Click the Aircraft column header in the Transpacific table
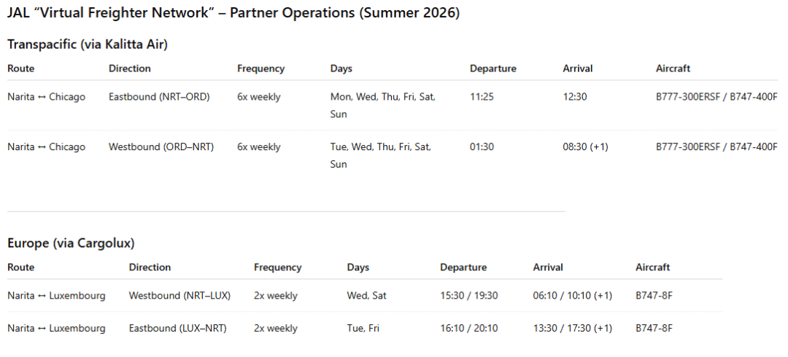This screenshot has width=788, height=357. [x=673, y=68]
